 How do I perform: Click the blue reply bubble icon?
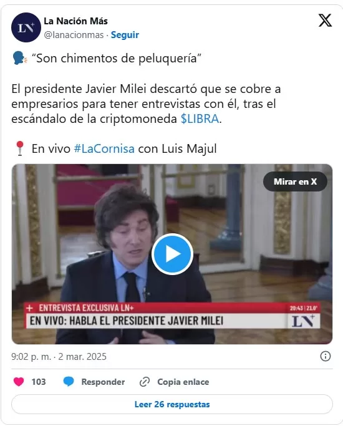(x=69, y=382)
